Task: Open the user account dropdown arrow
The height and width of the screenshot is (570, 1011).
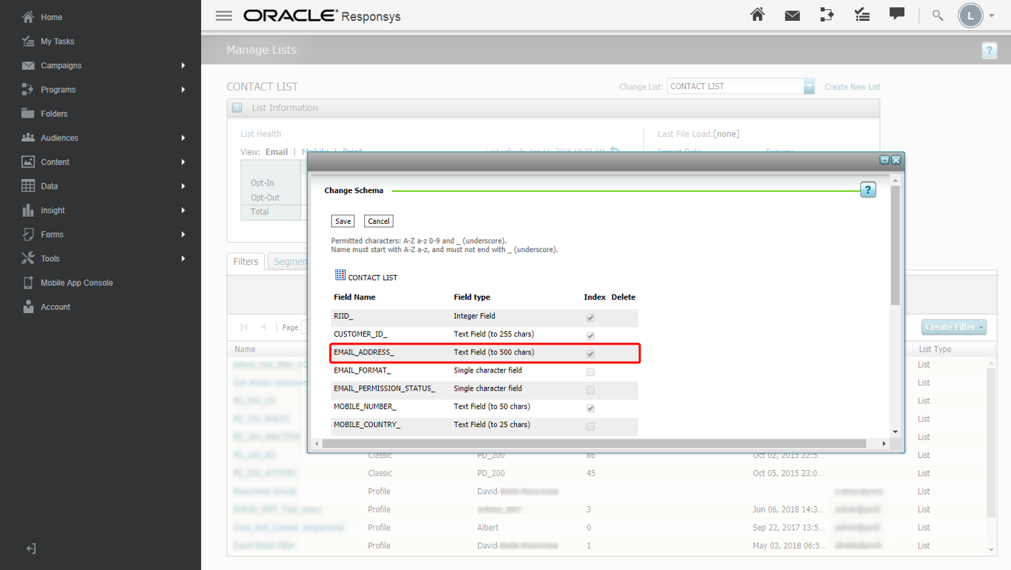Action: 992,16
